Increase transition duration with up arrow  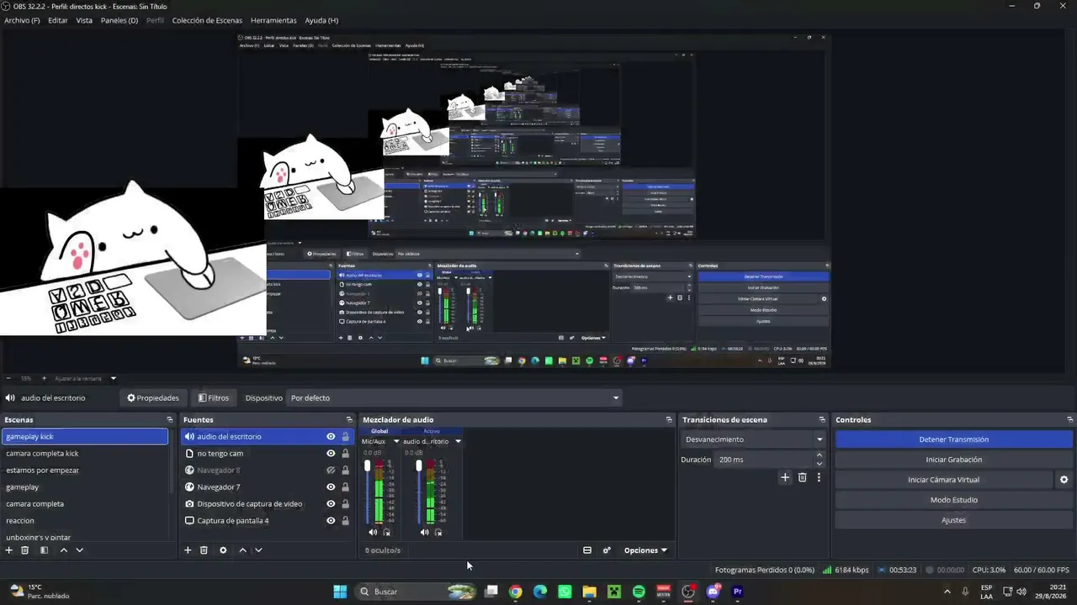click(820, 455)
